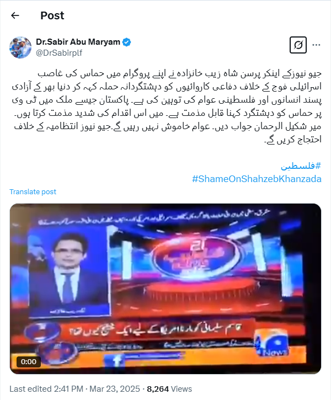331x400 pixels.
Task: Open the @DrSabirplf handle
Action: pyautogui.click(x=59, y=53)
